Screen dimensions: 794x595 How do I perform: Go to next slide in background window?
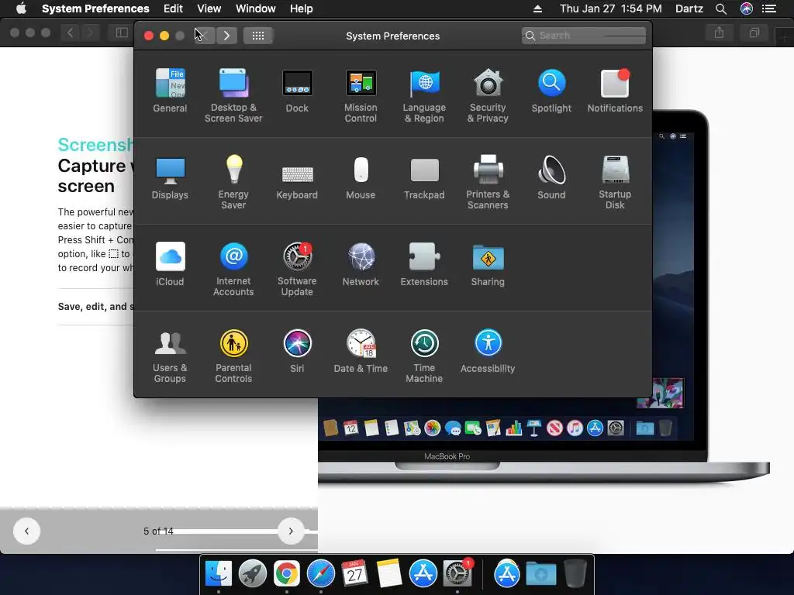pos(291,531)
